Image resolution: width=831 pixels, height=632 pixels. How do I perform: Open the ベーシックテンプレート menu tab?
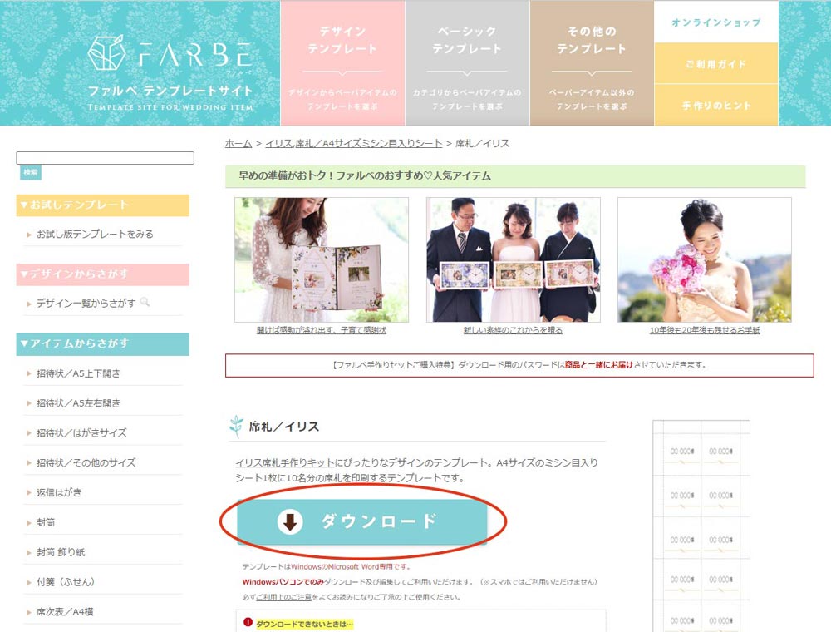click(467, 63)
